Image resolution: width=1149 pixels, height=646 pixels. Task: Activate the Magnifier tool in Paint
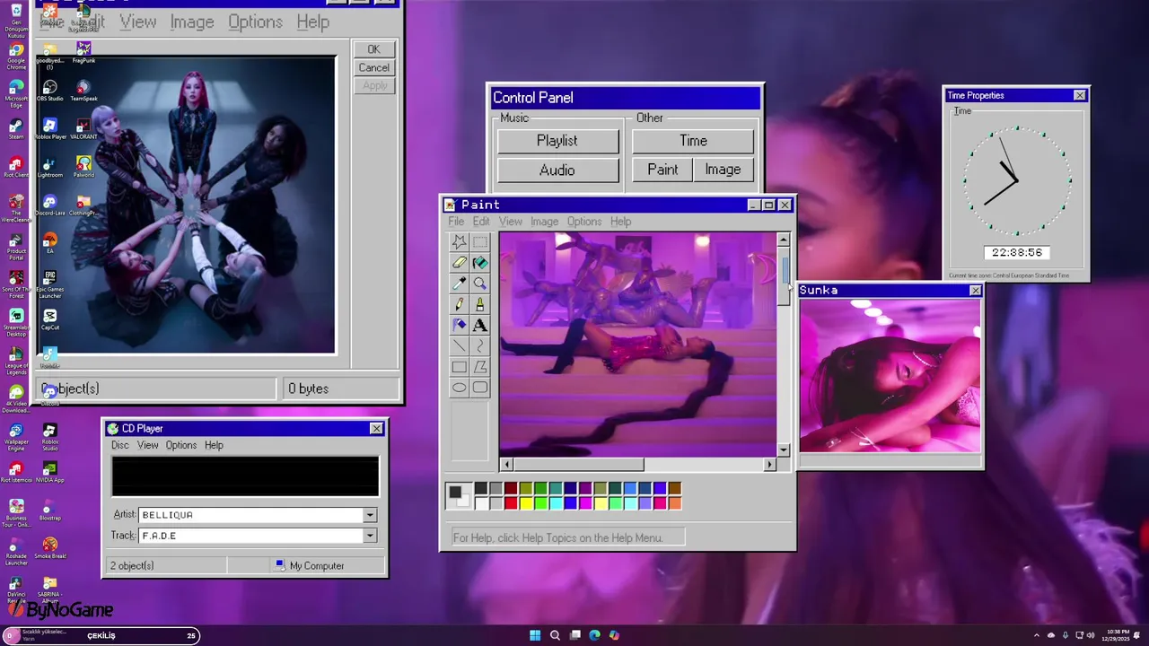pos(480,284)
